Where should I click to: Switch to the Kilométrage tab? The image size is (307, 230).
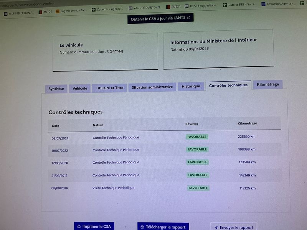coord(267,84)
